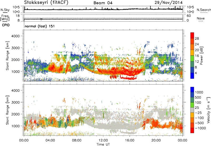211x146 pixels.
Task: Click the 100–500 m/s teal velocity swatch
Action: pyautogui.click(x=192, y=100)
